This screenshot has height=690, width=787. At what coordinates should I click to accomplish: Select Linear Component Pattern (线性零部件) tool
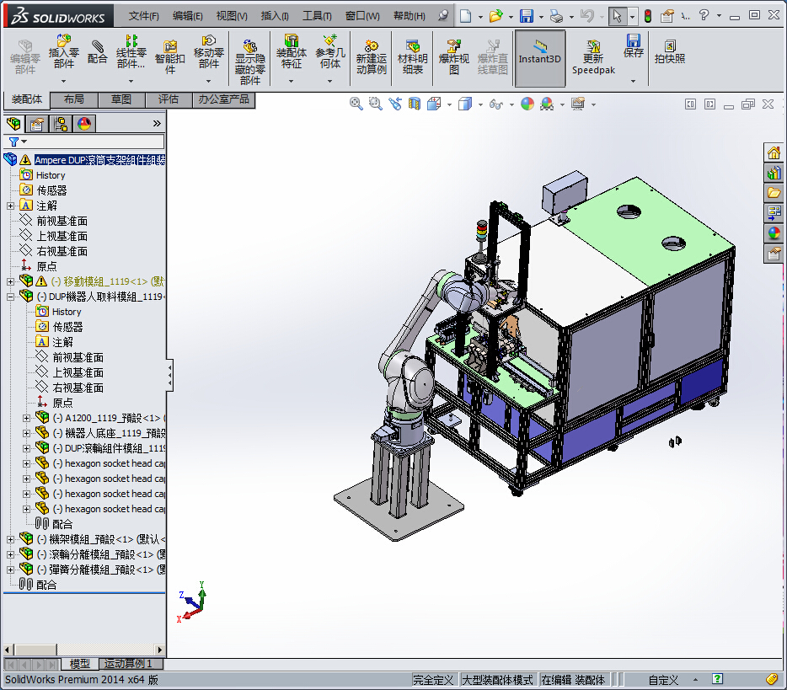[131, 52]
